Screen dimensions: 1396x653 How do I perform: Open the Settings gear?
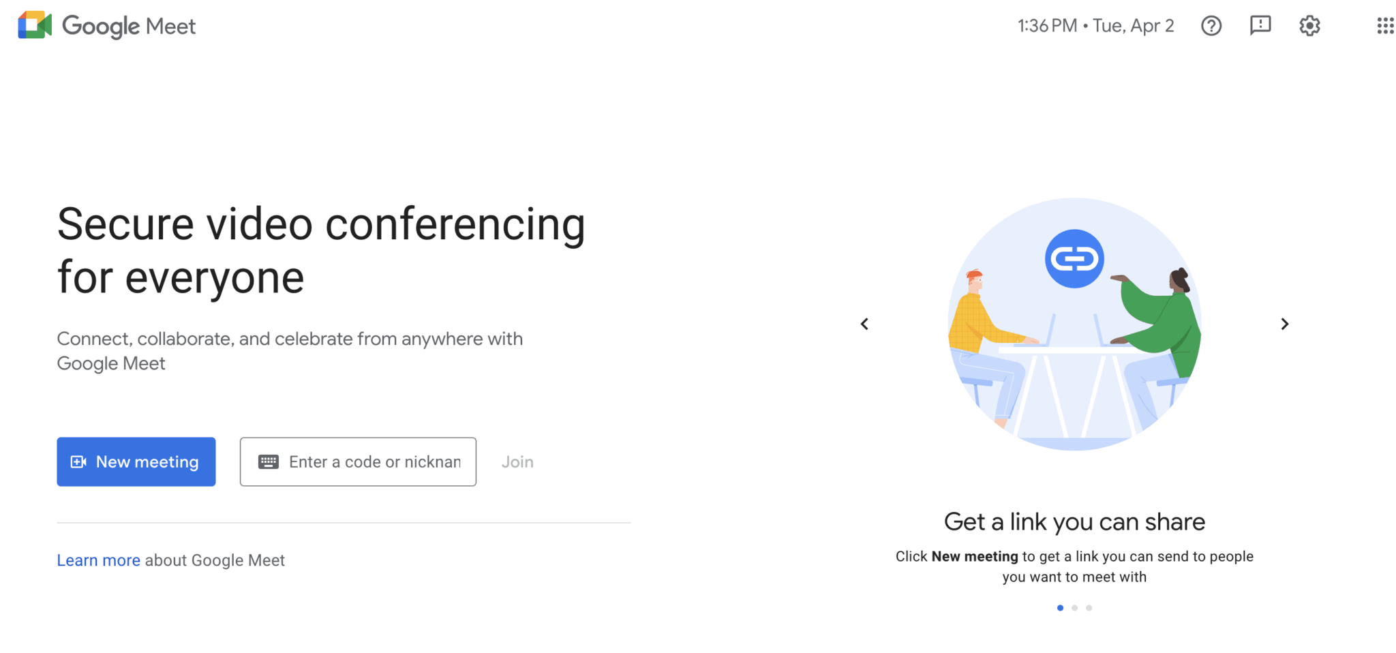(x=1309, y=26)
